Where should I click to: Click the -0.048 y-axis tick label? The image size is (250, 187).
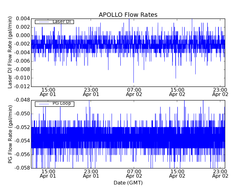pyautogui.click(x=22, y=100)
